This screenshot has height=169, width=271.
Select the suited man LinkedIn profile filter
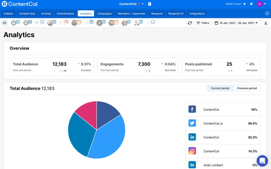point(138,22)
